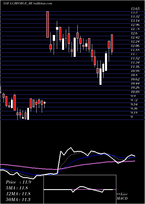The image size is (145, 204).
Task: Click the 9 price axis label
Action: coord(132,117)
